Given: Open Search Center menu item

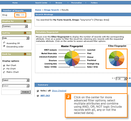Looking at the screenshot, I should 41,3.
